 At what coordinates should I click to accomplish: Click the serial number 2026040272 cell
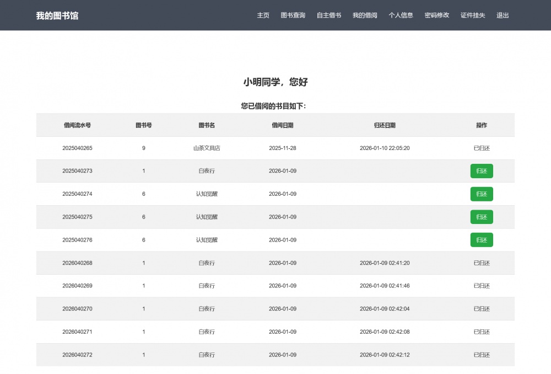[77, 355]
